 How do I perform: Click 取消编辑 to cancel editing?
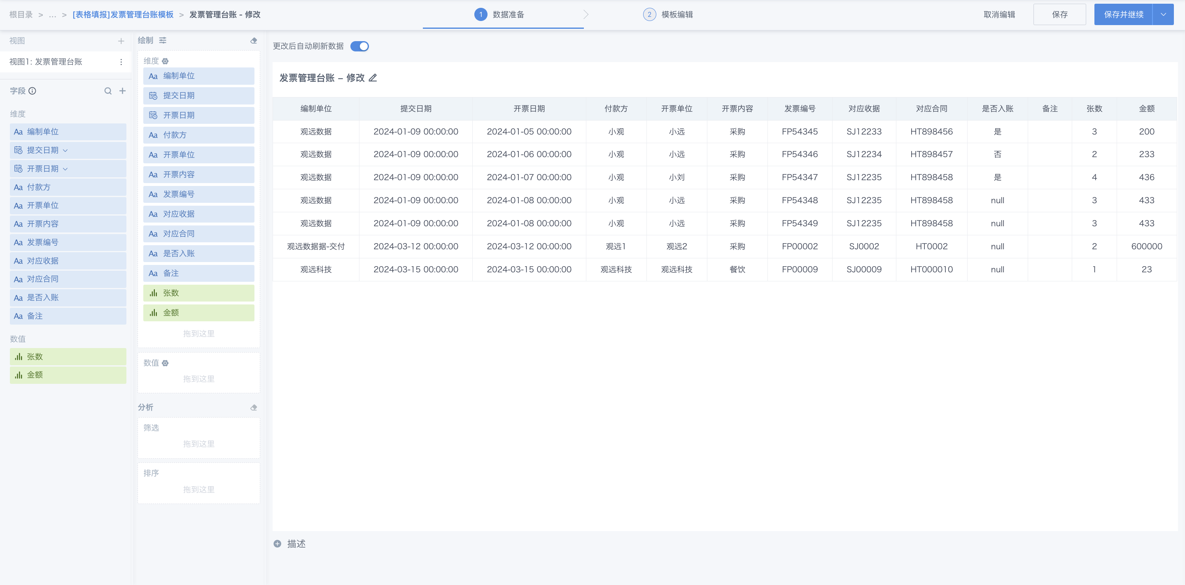(999, 15)
